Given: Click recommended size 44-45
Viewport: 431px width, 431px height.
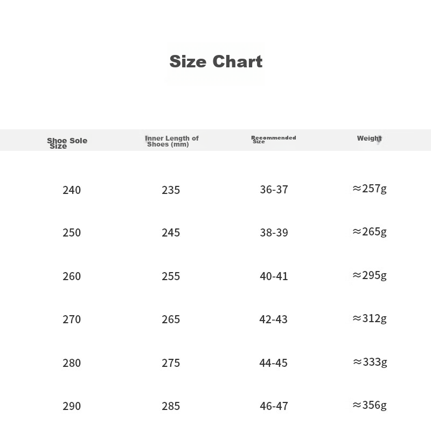Looking at the screenshot, I should (x=274, y=363).
